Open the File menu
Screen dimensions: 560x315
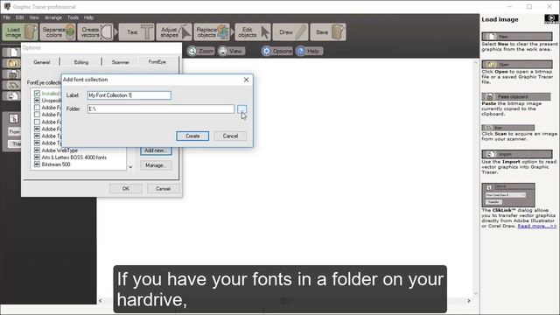click(x=7, y=17)
